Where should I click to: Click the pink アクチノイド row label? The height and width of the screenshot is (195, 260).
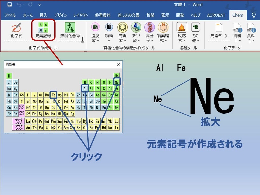tap(18, 127)
